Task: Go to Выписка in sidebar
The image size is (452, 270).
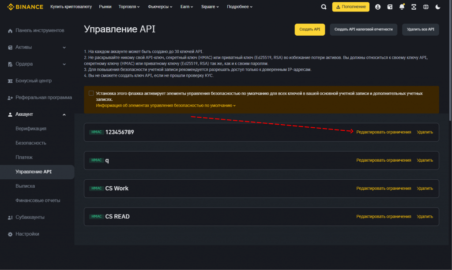Action: 25,186
